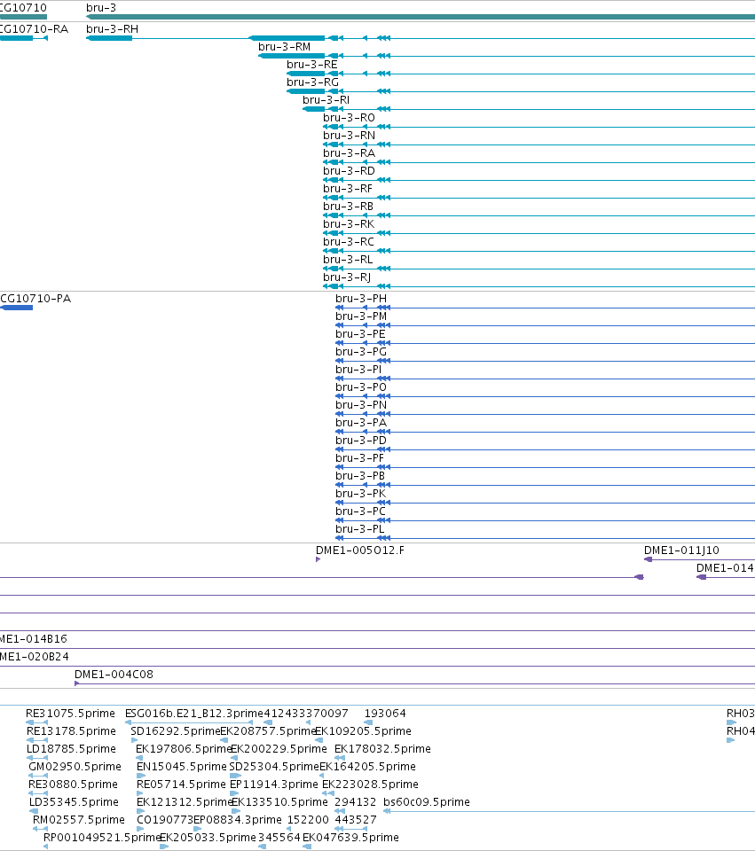Click EST EN15045.5prime

coord(181,767)
